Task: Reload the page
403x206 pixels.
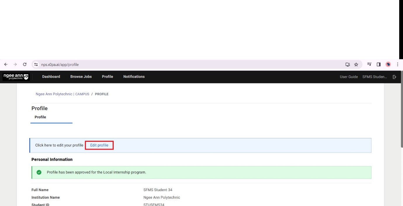Action: [25, 65]
